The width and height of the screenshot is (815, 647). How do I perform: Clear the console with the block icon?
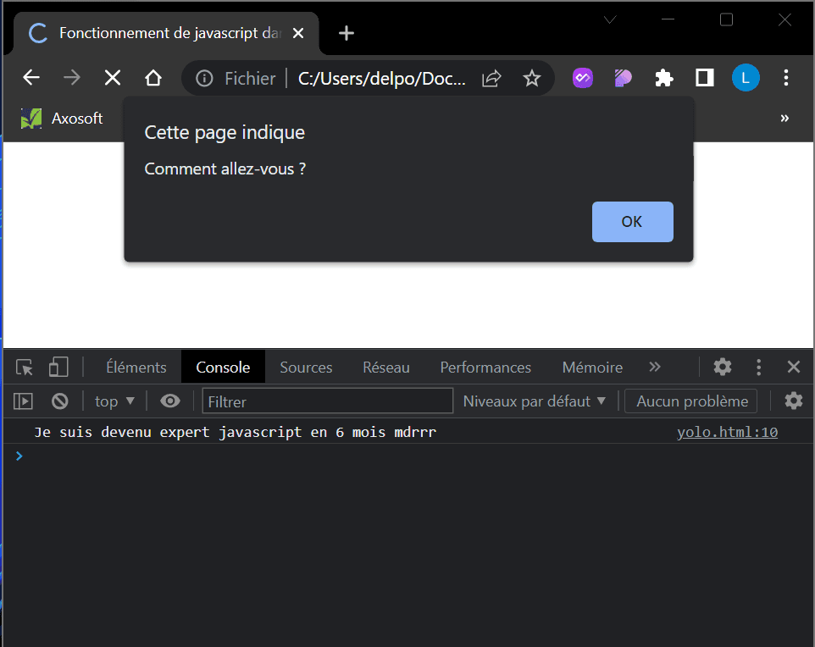(59, 401)
